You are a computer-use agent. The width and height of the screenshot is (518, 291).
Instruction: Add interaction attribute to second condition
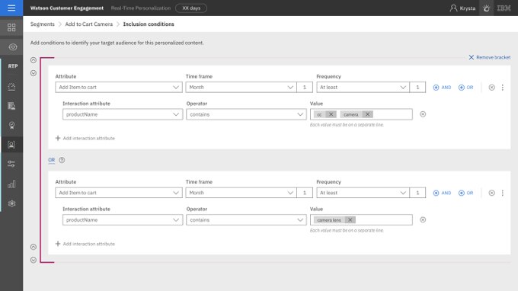(85, 244)
